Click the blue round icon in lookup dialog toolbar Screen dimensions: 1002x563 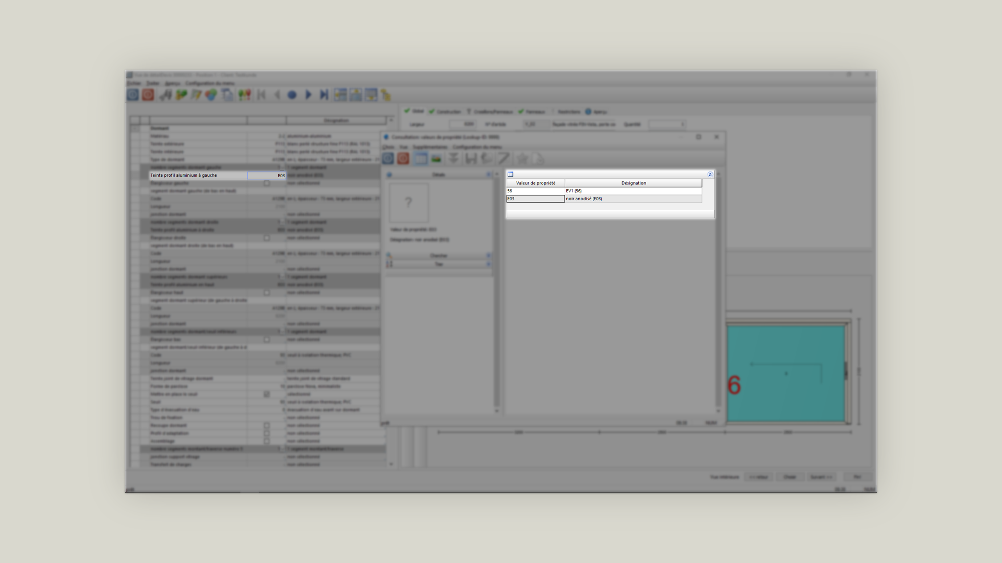(x=388, y=158)
